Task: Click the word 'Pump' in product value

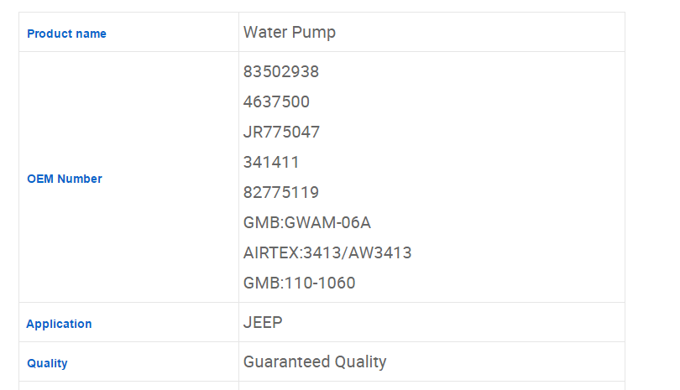Action: click(313, 33)
